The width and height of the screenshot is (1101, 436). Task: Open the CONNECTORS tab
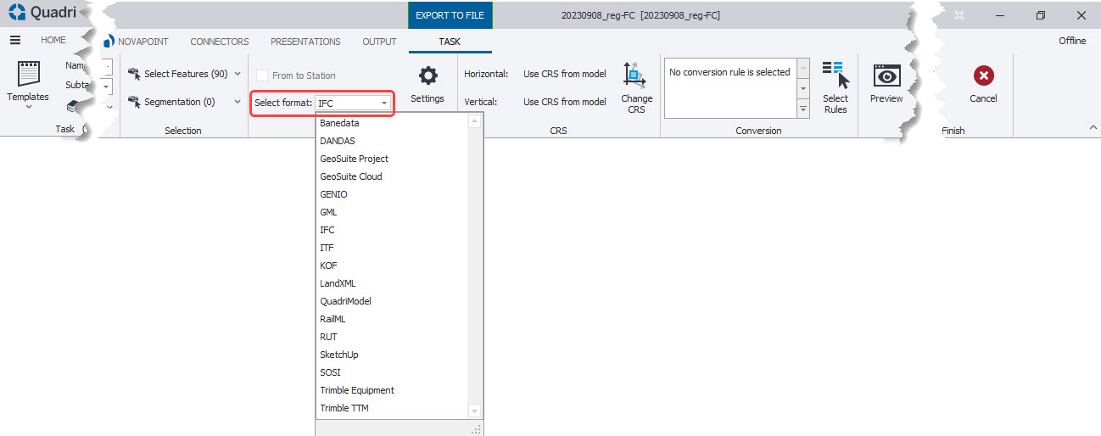(x=220, y=42)
